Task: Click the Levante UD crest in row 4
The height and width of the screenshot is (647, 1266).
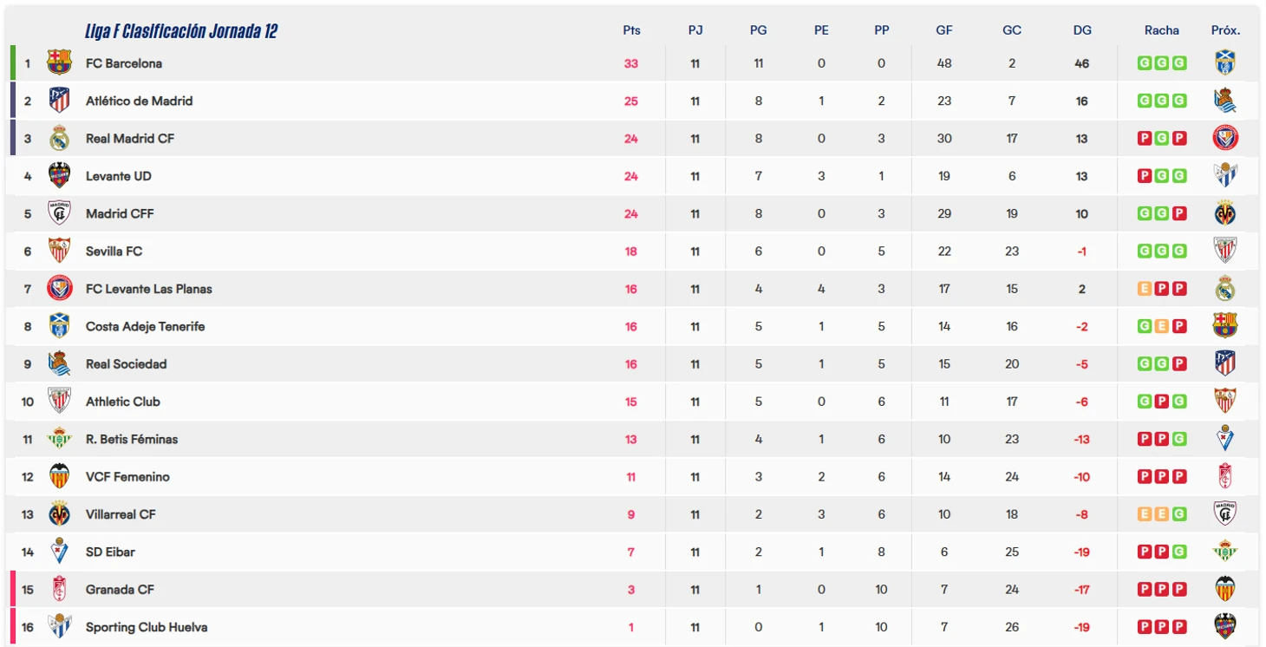Action: point(59,175)
